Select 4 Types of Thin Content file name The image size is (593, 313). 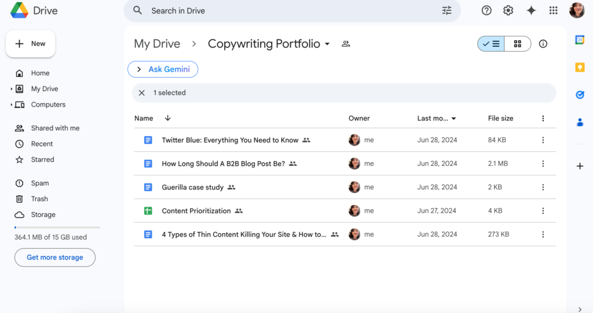(244, 234)
